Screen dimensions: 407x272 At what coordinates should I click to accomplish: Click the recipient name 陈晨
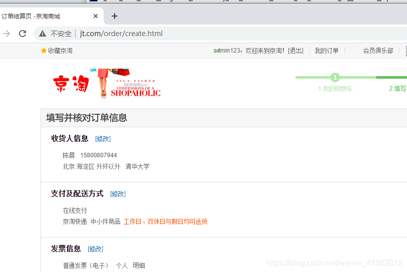tap(69, 155)
